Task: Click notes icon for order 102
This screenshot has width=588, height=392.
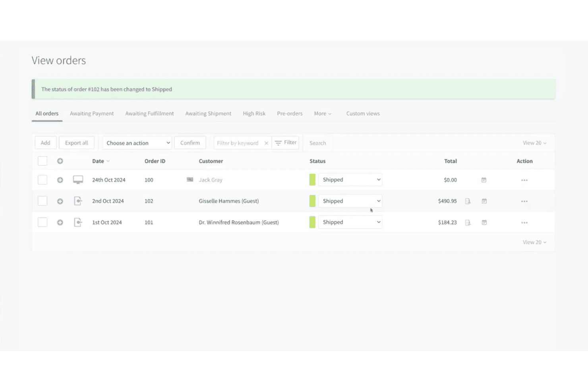Action: (484, 201)
